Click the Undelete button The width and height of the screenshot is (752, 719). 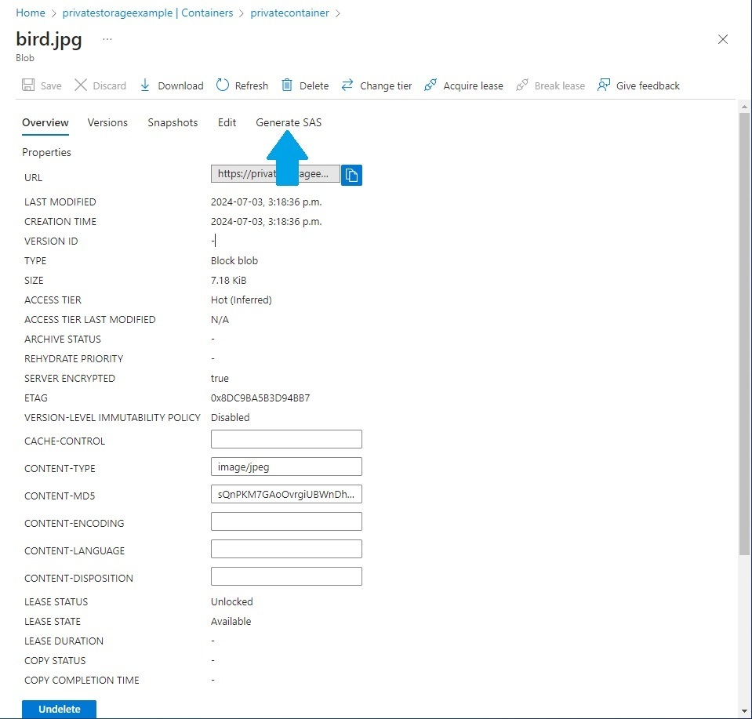coord(59,708)
